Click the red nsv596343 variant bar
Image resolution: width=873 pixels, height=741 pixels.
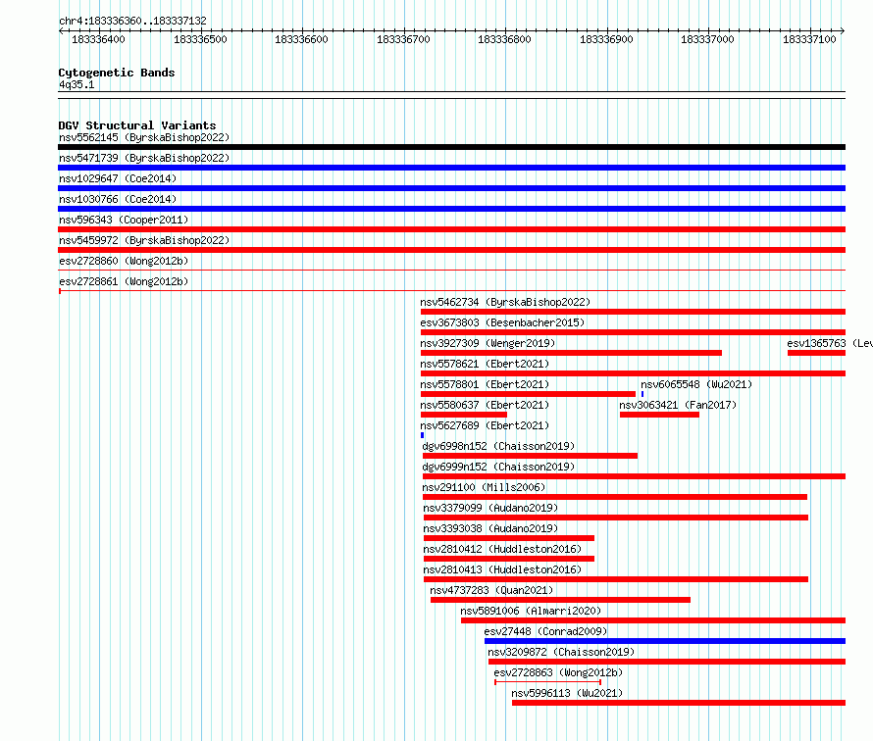click(x=451, y=229)
